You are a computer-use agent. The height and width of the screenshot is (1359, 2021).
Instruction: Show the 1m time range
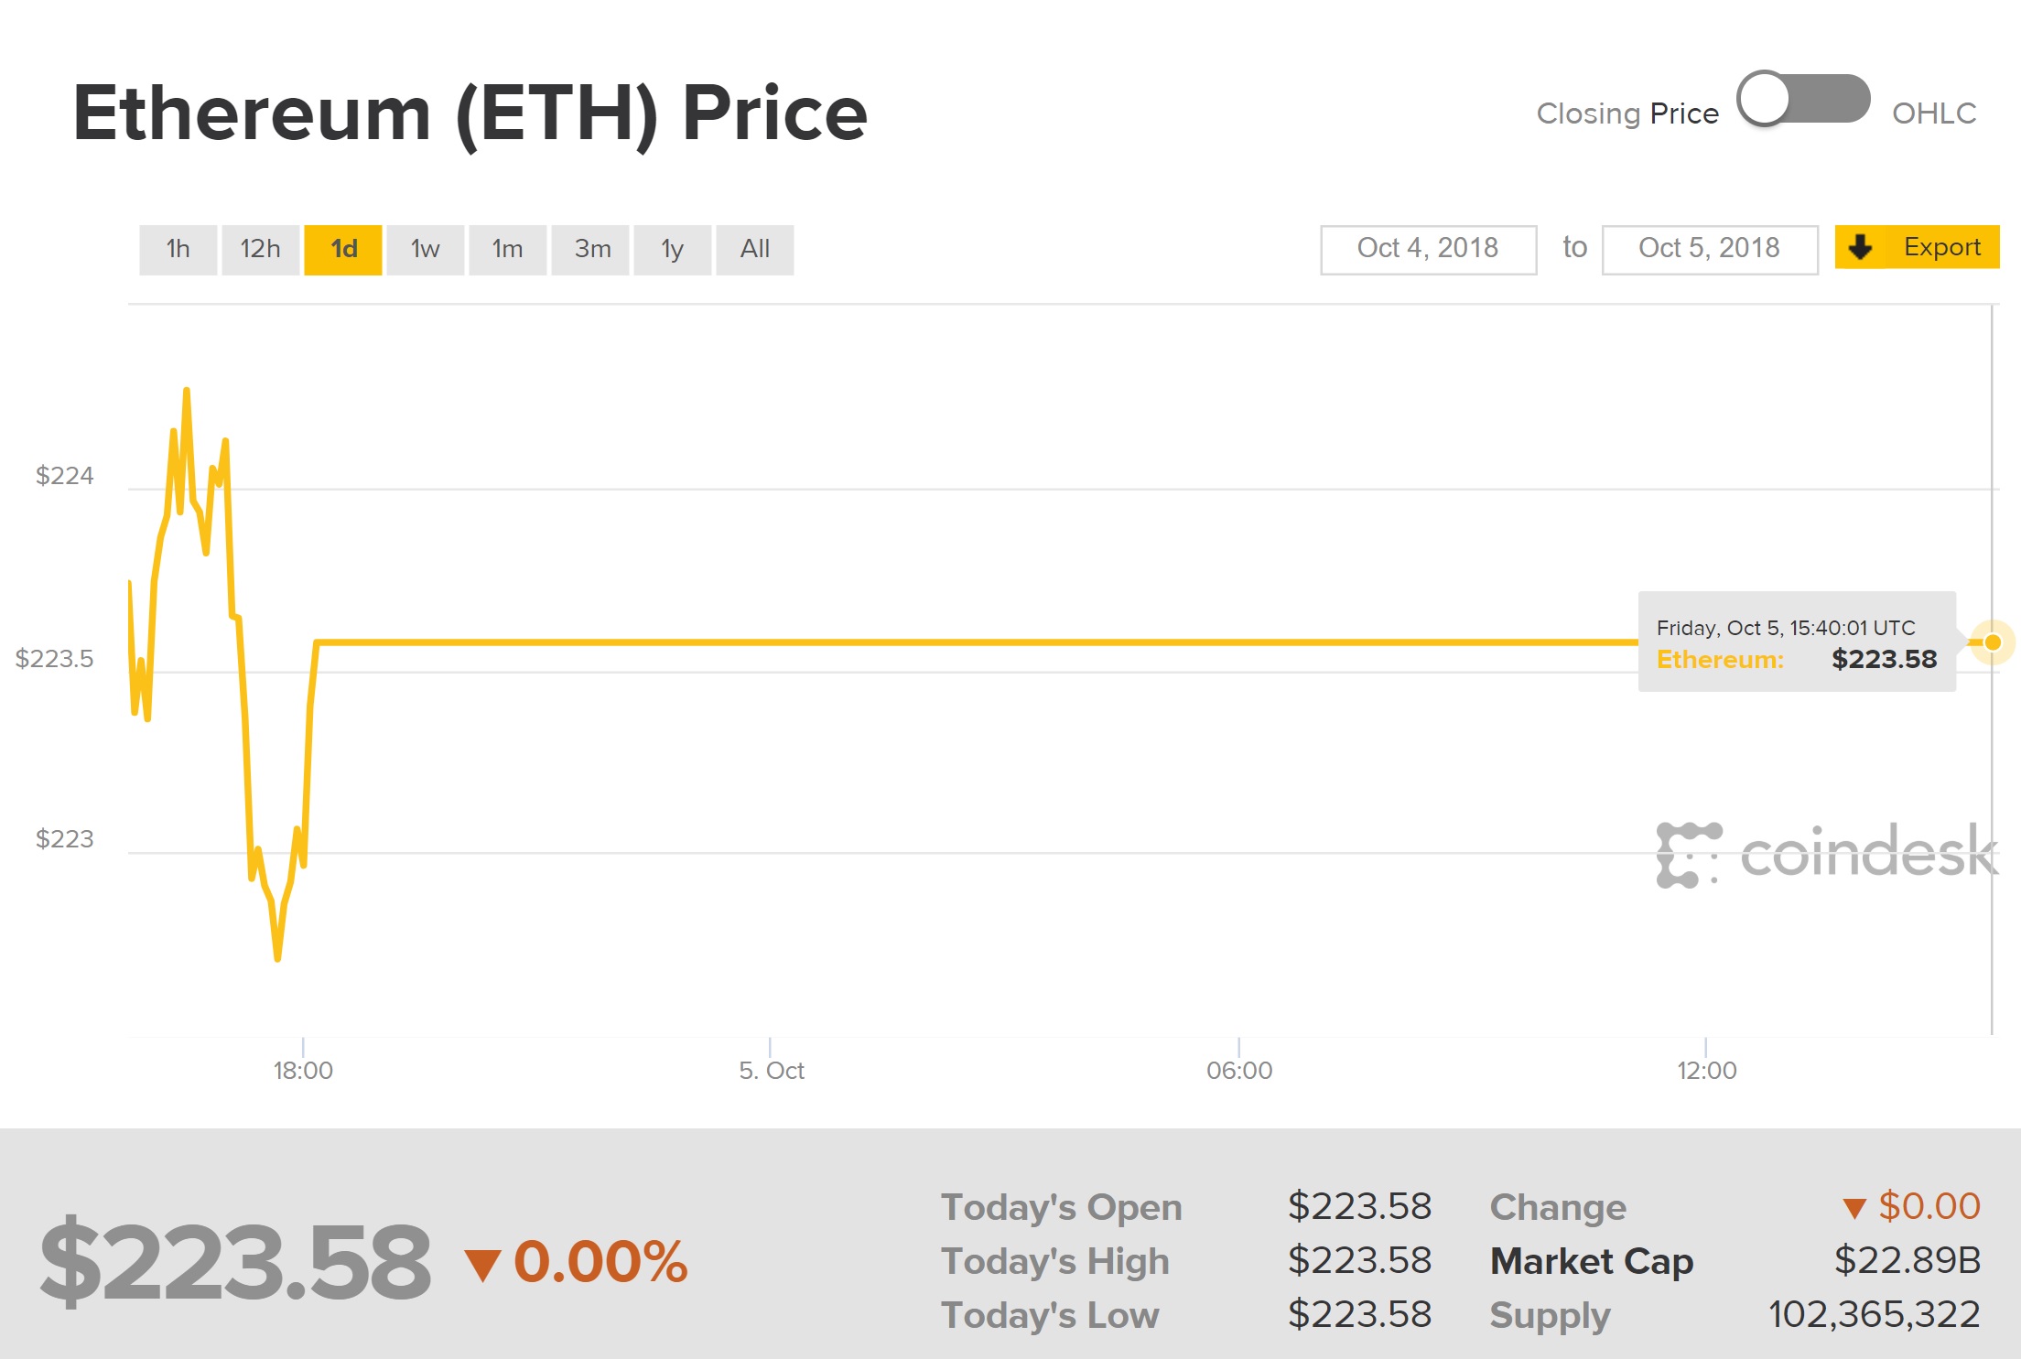coord(507,249)
